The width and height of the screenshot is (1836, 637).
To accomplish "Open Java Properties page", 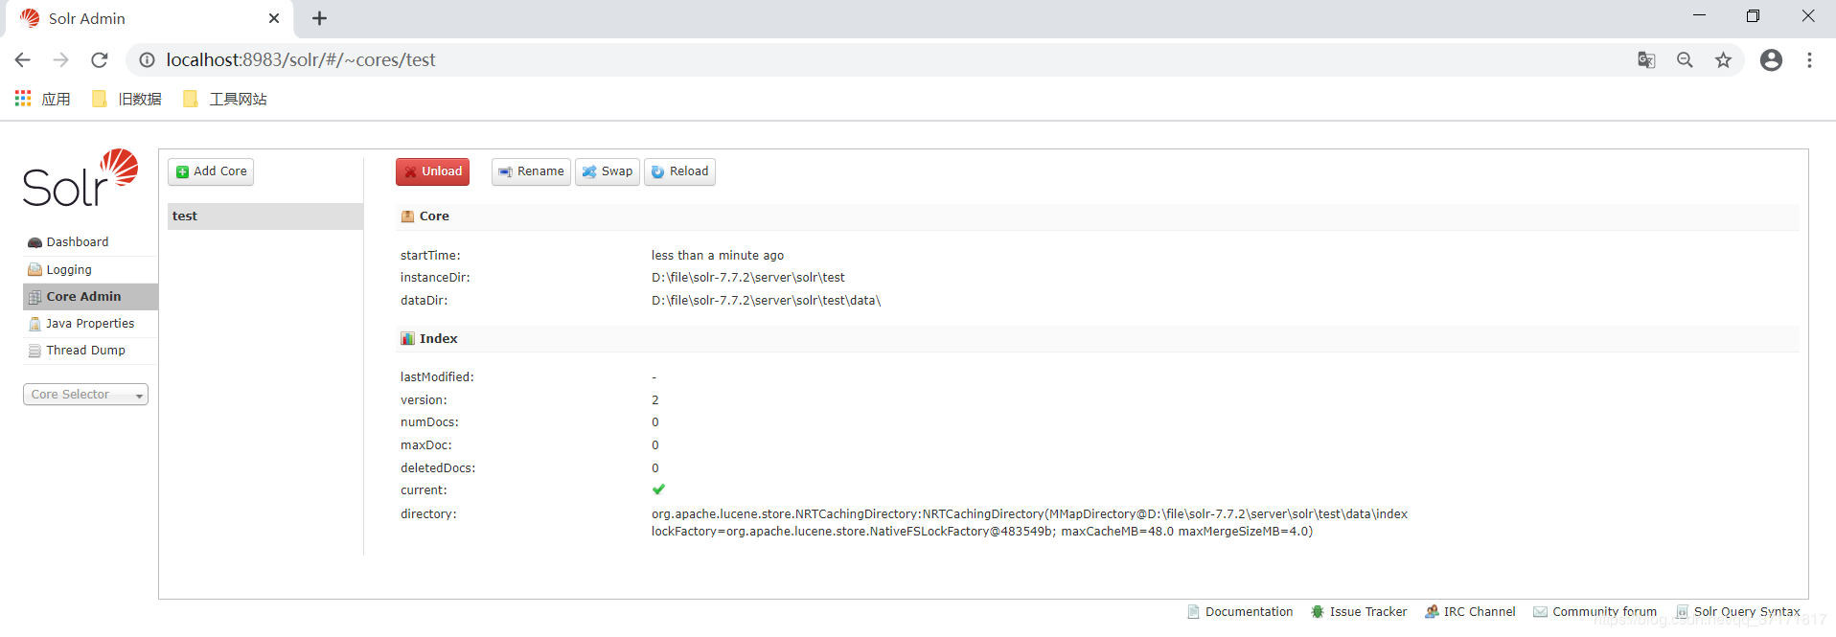I will tap(90, 324).
